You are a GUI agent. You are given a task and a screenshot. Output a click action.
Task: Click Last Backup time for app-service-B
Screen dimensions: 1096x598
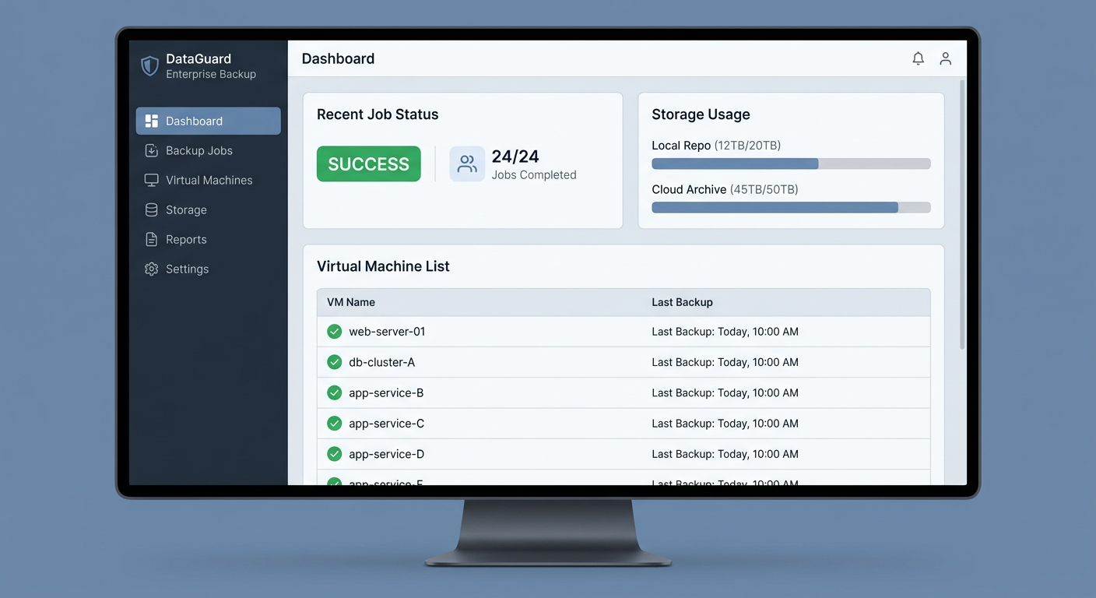tap(725, 393)
